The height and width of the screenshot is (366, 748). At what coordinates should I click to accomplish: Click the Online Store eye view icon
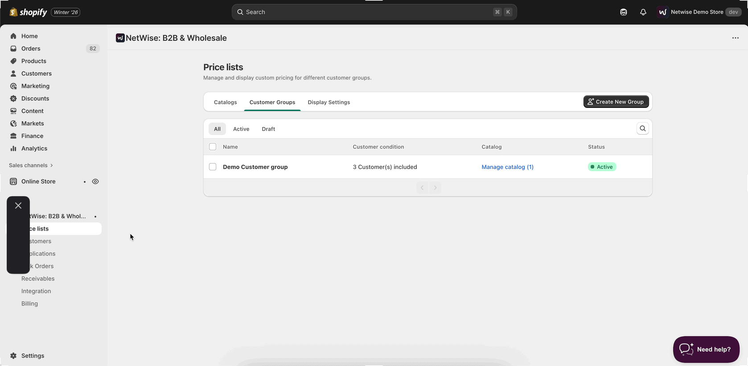pos(95,181)
